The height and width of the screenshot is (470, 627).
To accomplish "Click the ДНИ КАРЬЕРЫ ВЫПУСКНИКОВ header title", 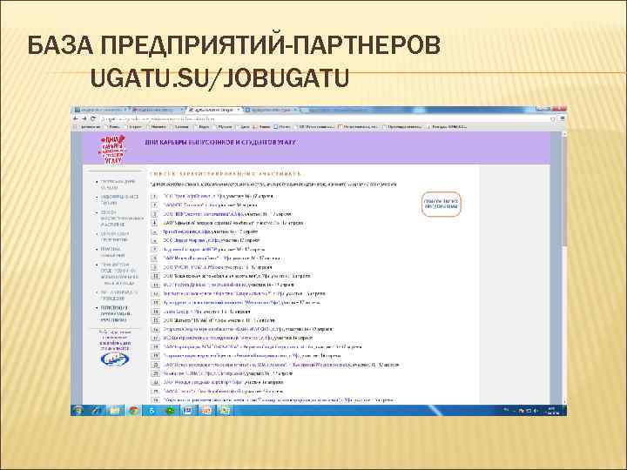I will (221, 142).
